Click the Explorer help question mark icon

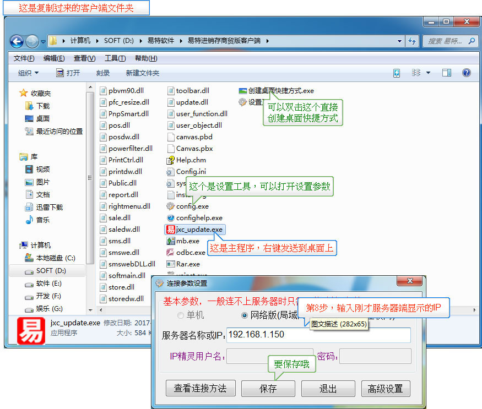[x=466, y=73]
